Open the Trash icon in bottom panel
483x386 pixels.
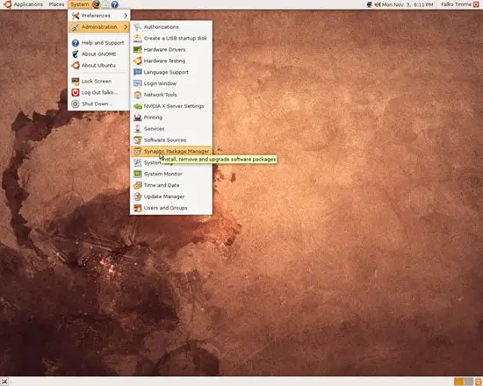coord(479,382)
